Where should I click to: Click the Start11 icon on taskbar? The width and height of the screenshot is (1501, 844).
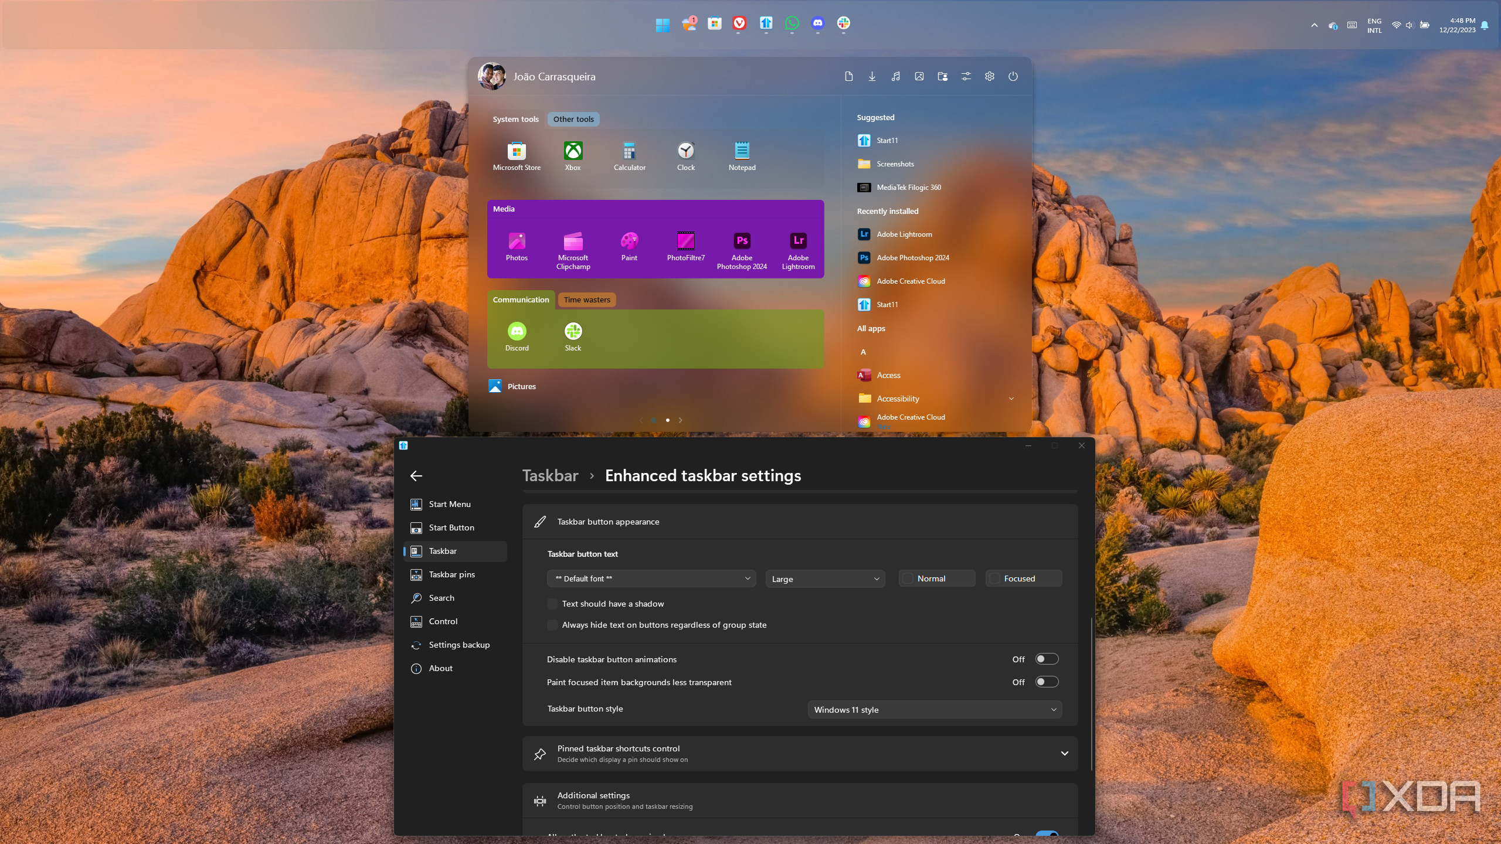(x=766, y=23)
